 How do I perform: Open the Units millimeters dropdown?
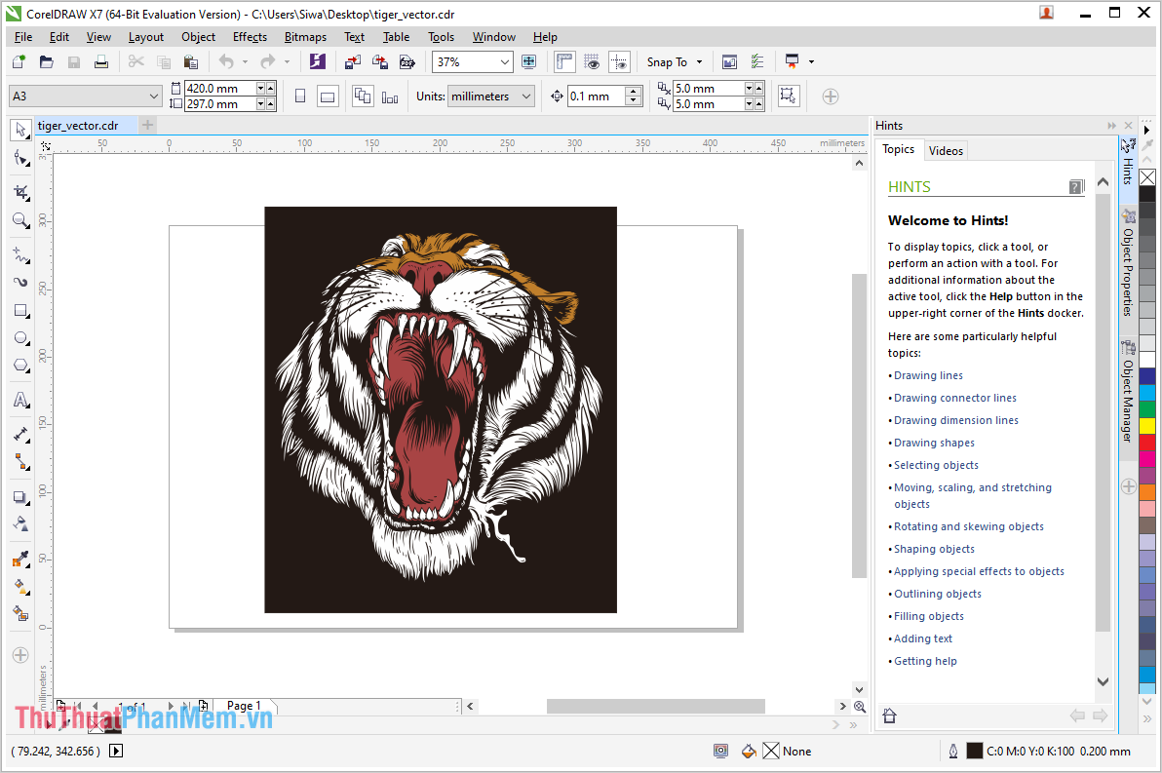pyautogui.click(x=526, y=97)
